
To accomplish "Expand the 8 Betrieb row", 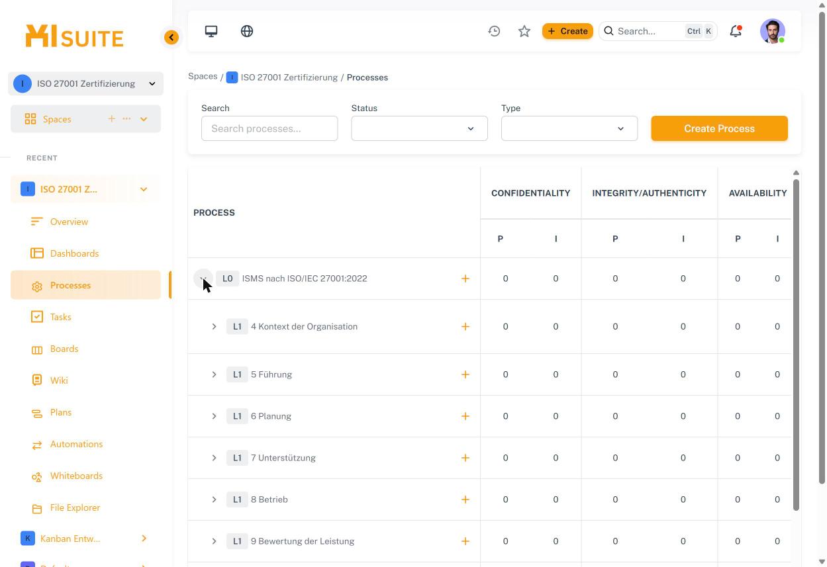I will 214,500.
